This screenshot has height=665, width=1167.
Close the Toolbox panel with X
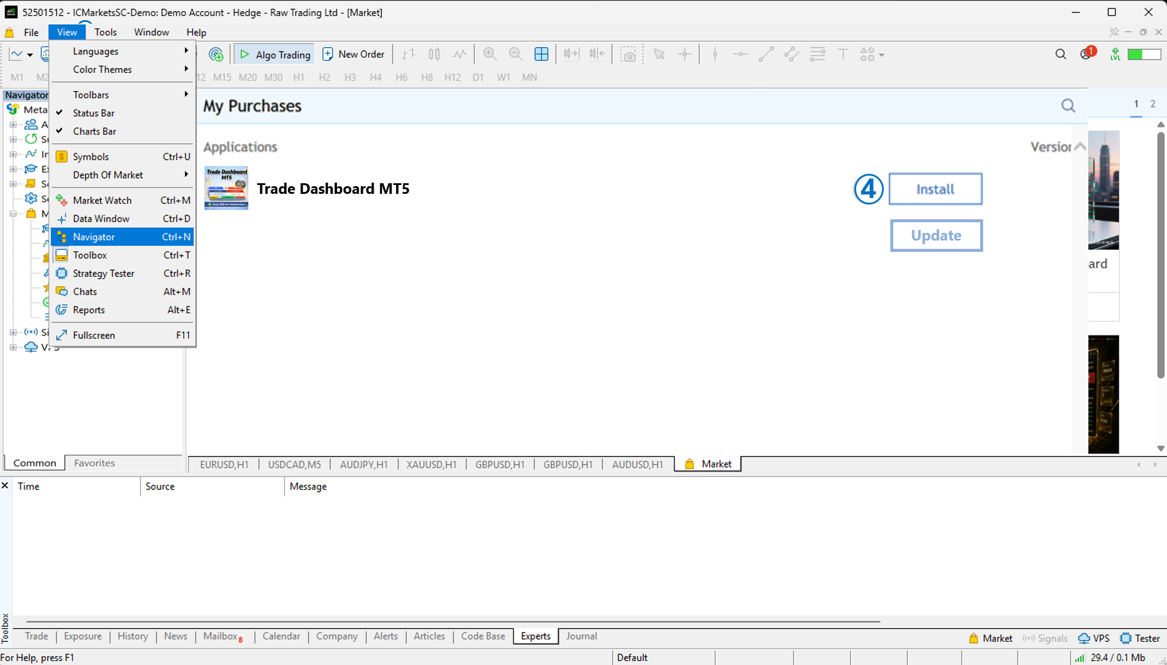pos(5,486)
